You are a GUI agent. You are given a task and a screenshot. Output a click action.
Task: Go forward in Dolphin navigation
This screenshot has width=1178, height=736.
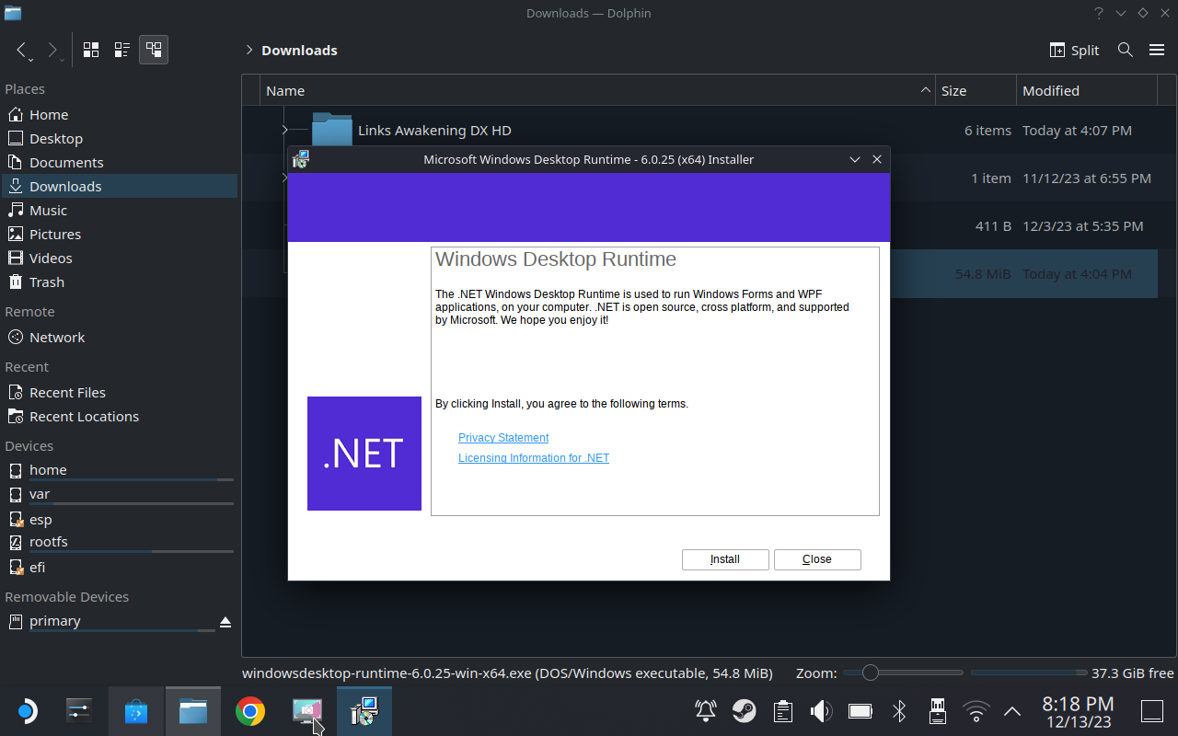pyautogui.click(x=53, y=51)
